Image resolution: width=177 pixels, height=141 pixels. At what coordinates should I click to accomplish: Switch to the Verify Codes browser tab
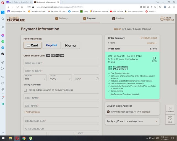click(x=19, y=2)
